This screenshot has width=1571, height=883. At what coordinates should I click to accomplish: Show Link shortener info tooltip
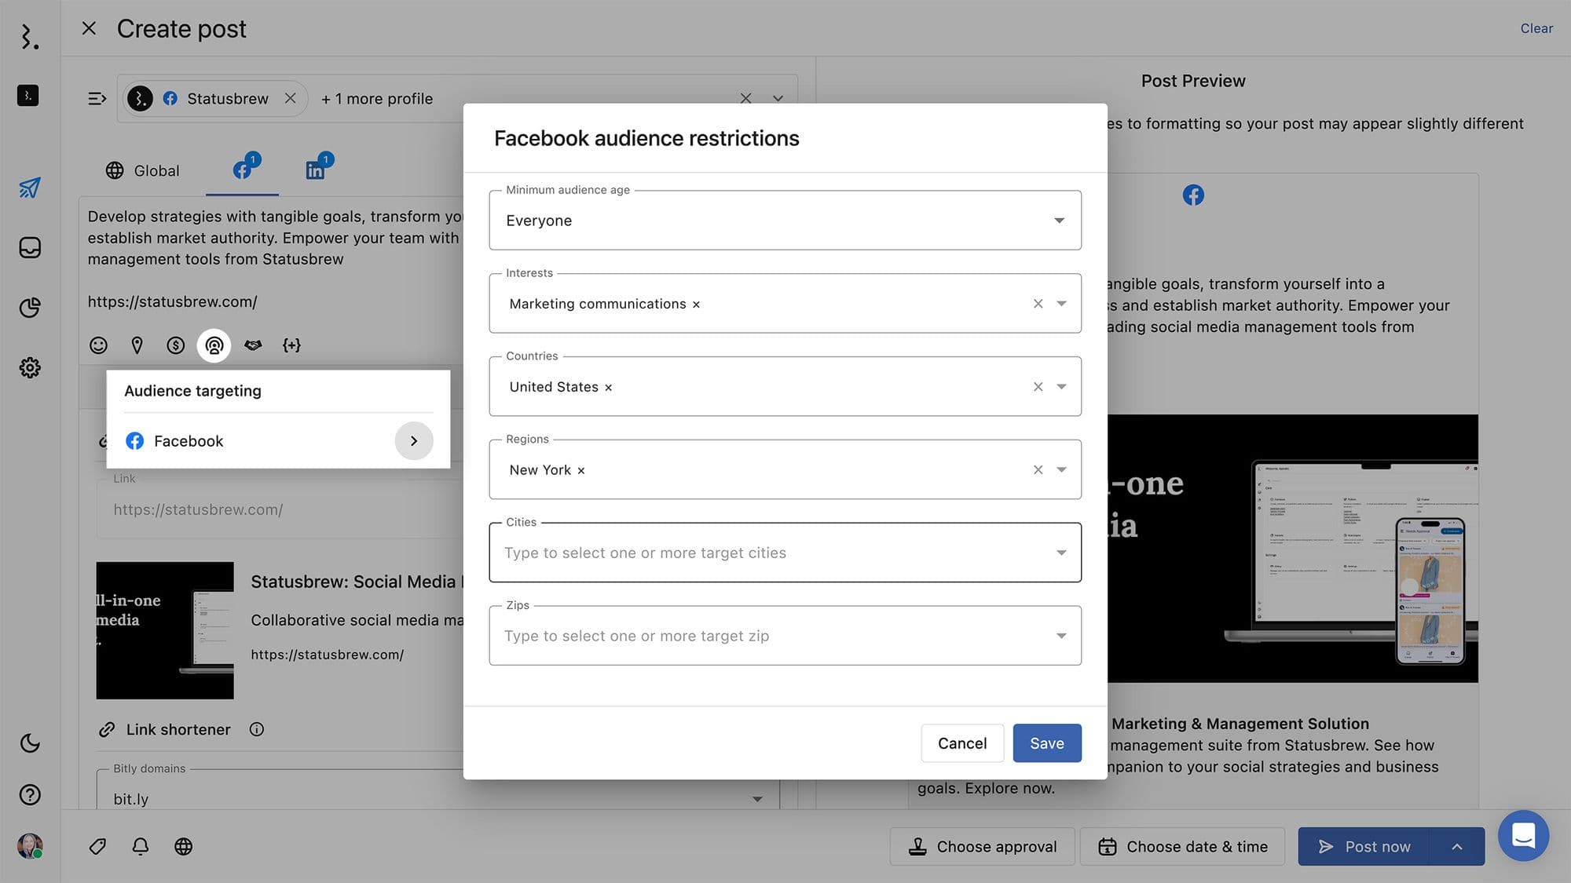click(x=257, y=729)
